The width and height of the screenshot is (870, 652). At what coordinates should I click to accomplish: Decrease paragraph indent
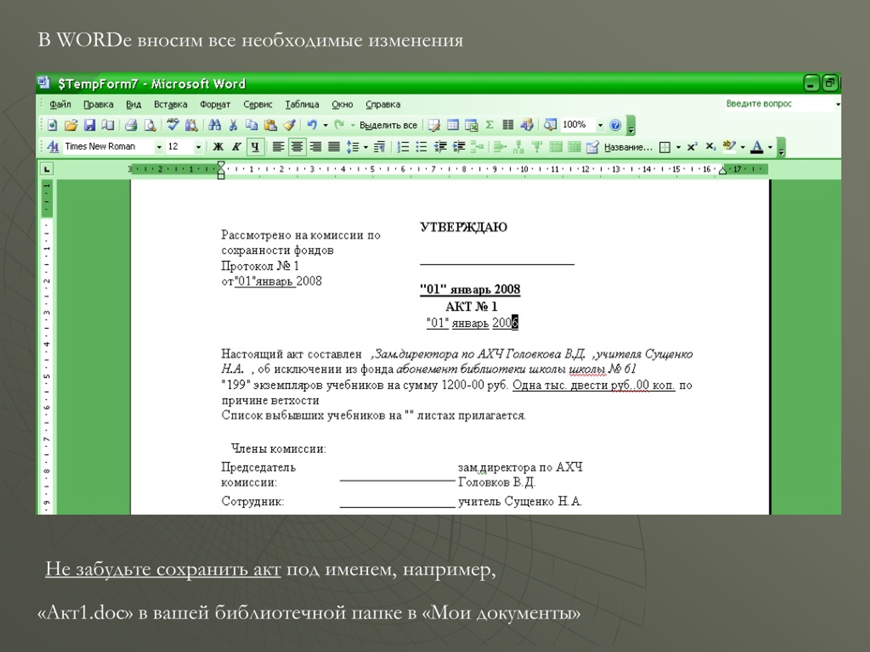440,147
